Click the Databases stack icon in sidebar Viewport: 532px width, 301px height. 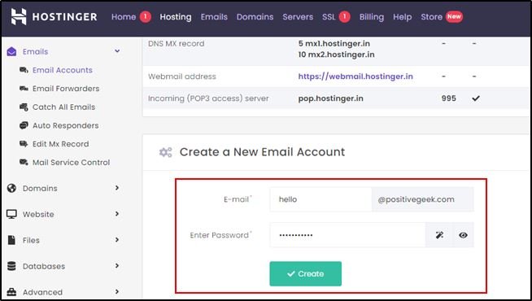(x=11, y=266)
